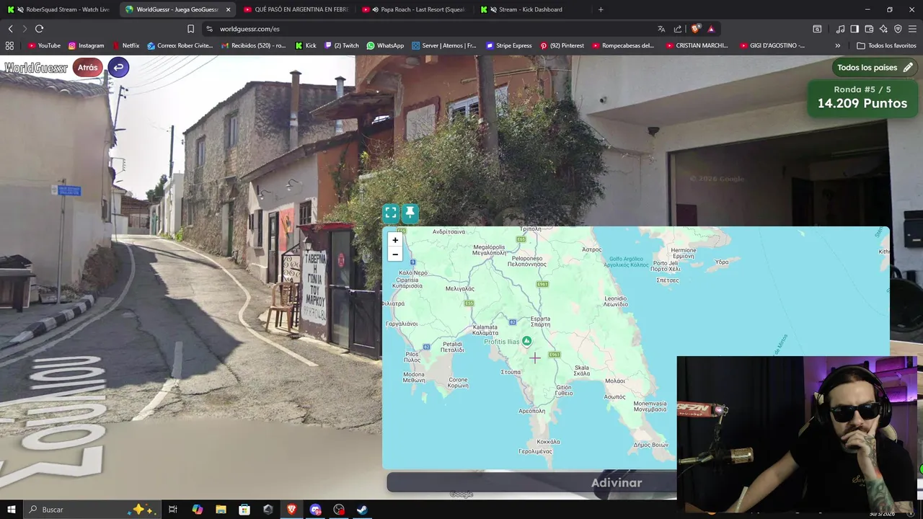Click the fullscreen map expand icon

click(391, 213)
